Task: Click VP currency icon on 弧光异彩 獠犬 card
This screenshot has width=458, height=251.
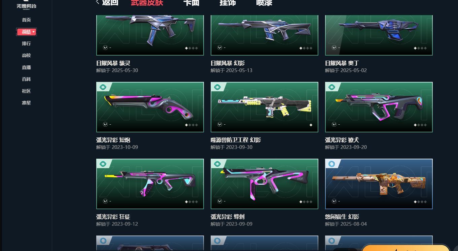Action: coord(334,124)
